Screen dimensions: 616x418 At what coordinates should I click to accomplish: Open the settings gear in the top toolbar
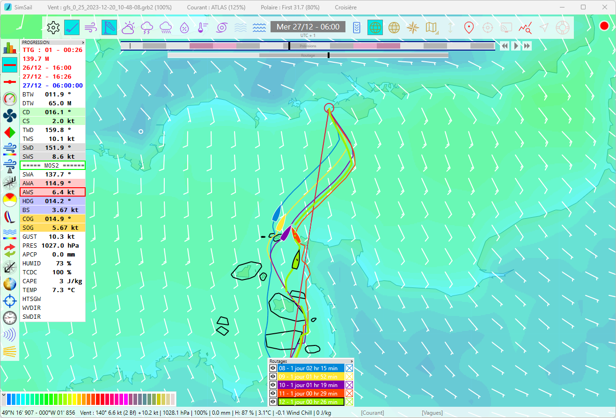[x=54, y=28]
